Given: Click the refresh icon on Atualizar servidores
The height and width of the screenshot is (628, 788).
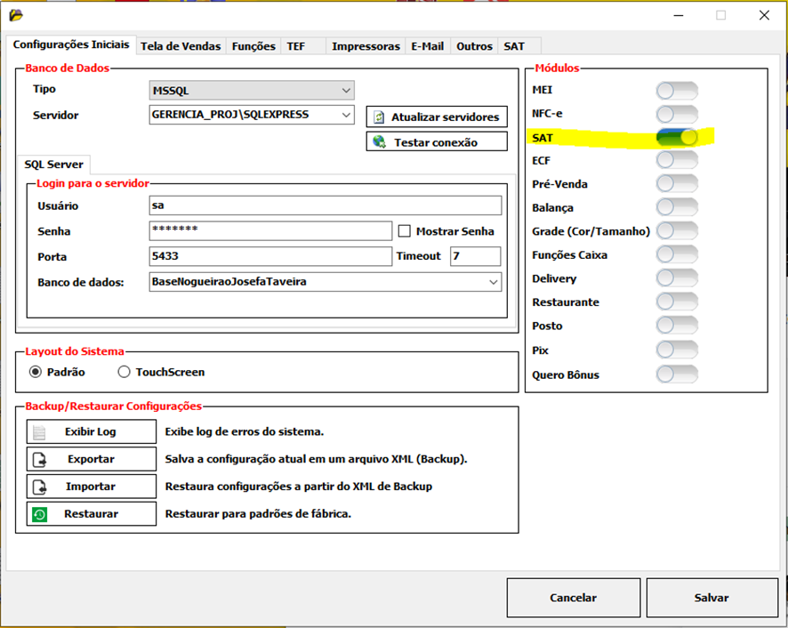Looking at the screenshot, I should click(x=379, y=117).
